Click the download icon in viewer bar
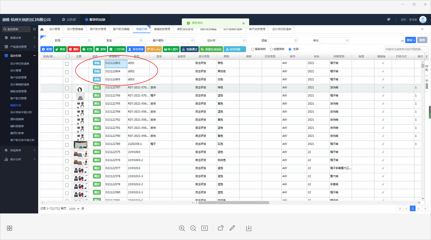The height and width of the screenshot is (240, 431). pyautogui.click(x=249, y=228)
